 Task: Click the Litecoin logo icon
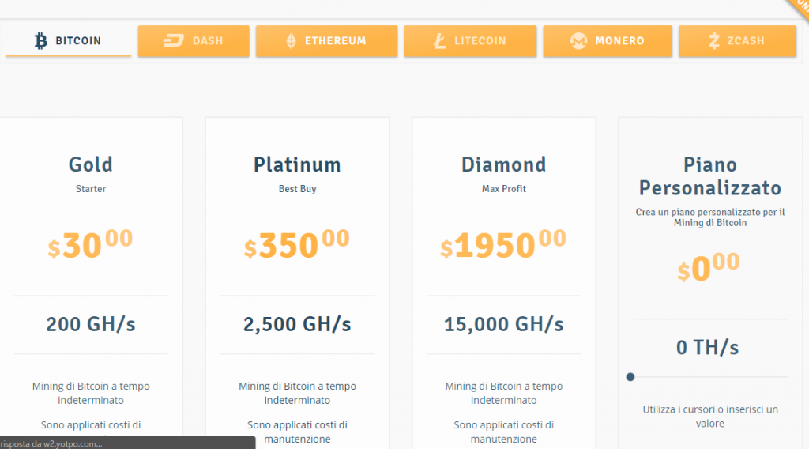click(x=439, y=41)
